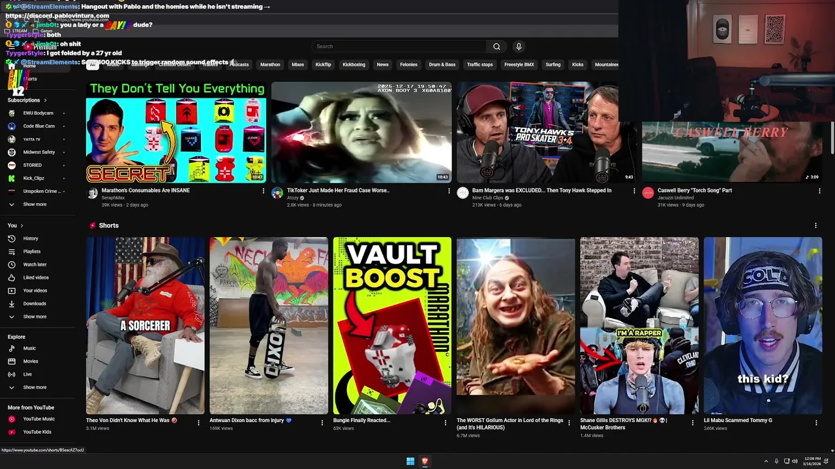Select the Felonies filter chip
This screenshot has height=469, width=835.
click(408, 64)
